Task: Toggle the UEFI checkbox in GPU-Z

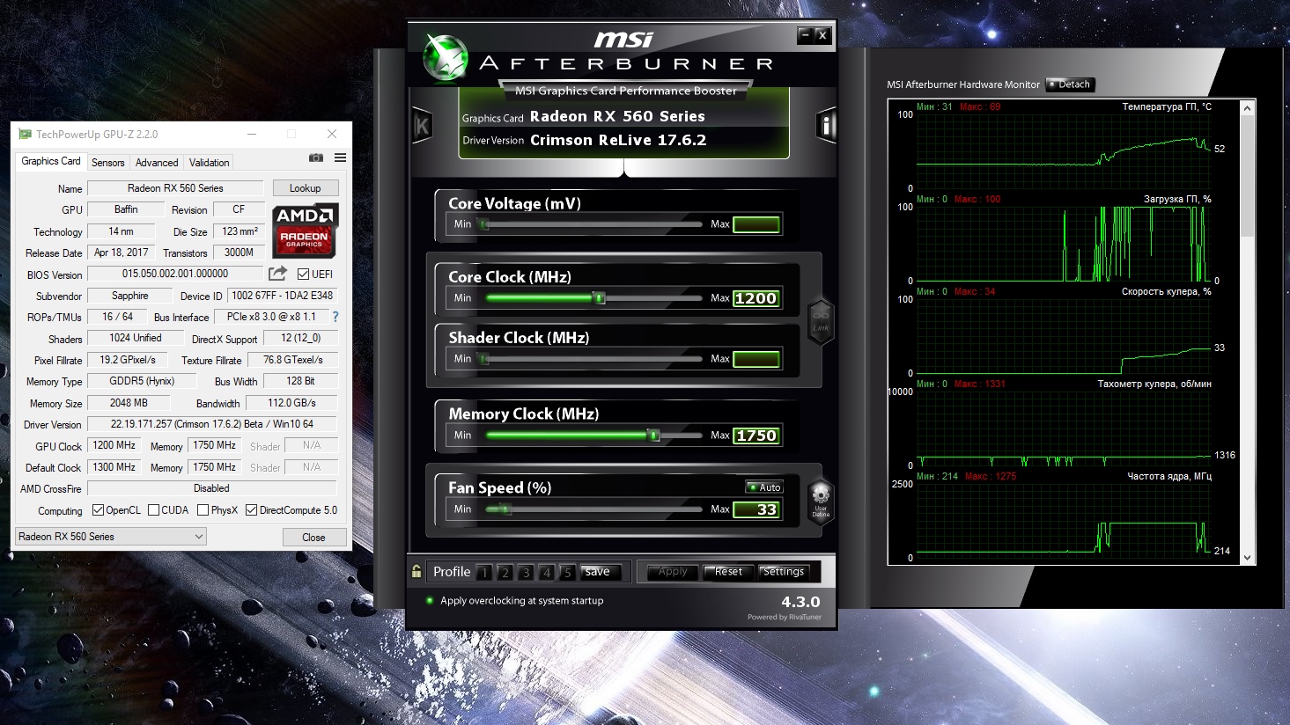Action: coord(303,274)
